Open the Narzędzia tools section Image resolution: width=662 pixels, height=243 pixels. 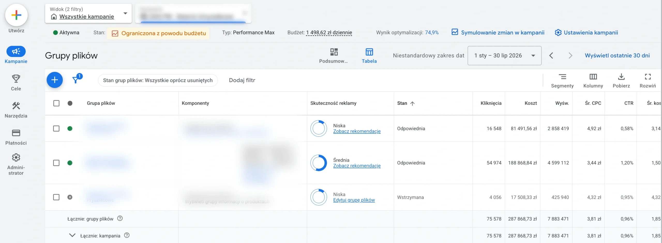tap(16, 110)
